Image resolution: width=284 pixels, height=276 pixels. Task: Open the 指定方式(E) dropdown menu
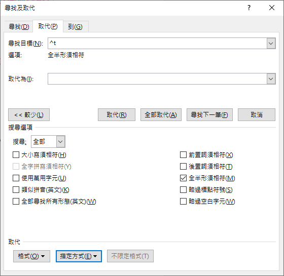(x=79, y=256)
